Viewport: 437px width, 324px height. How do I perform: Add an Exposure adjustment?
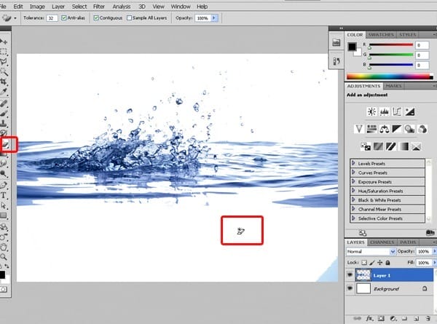(x=409, y=111)
